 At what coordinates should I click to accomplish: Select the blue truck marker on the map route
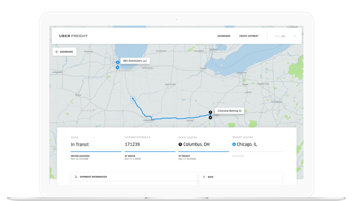click(133, 98)
